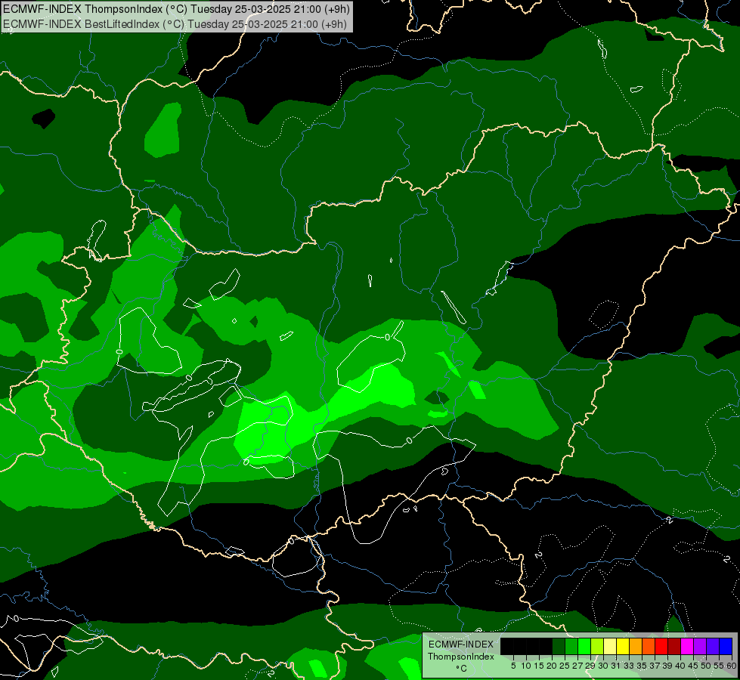Click the legend tick value 29
The height and width of the screenshot is (680, 740).
click(590, 666)
